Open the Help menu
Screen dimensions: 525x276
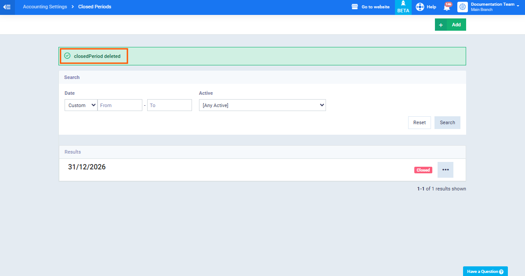coord(426,7)
